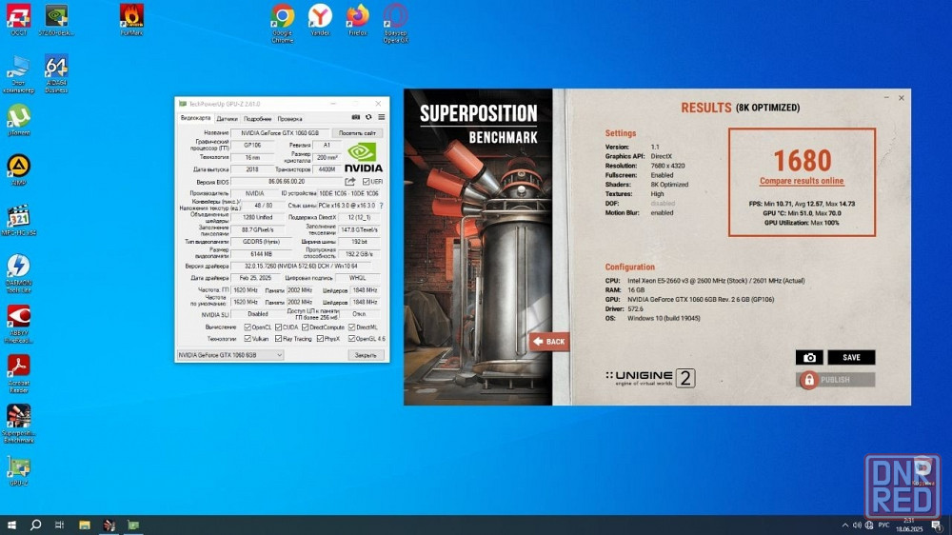952x535 pixels.
Task: Open Google Chrome desktop shortcut
Action: click(x=283, y=24)
